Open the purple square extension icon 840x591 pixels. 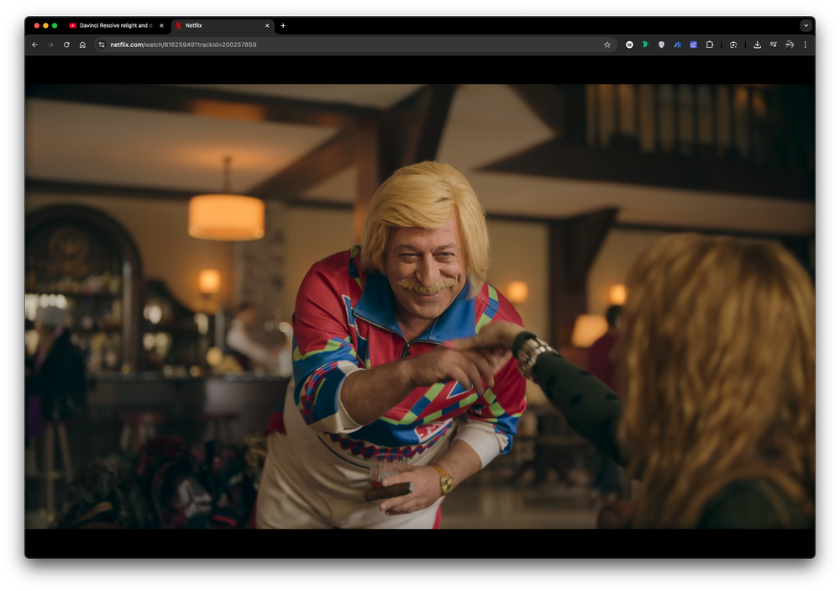point(693,45)
